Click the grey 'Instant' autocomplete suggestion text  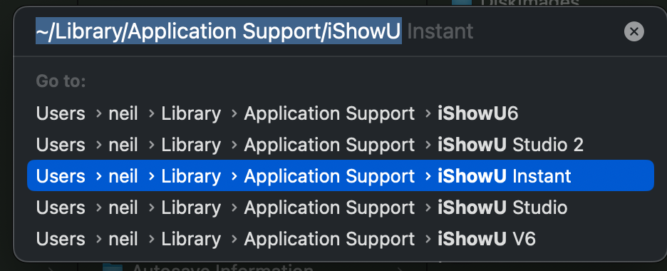[440, 31]
